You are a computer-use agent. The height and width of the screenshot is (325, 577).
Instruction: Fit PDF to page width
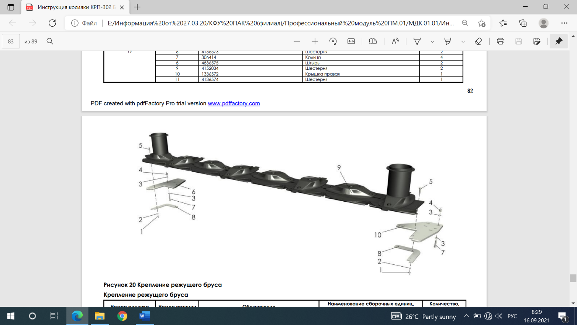[x=351, y=41]
